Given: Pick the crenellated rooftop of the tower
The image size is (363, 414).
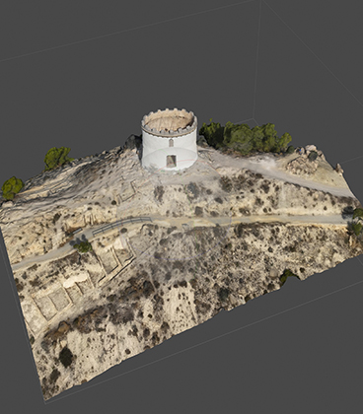Looking at the screenshot, I should [x=169, y=121].
